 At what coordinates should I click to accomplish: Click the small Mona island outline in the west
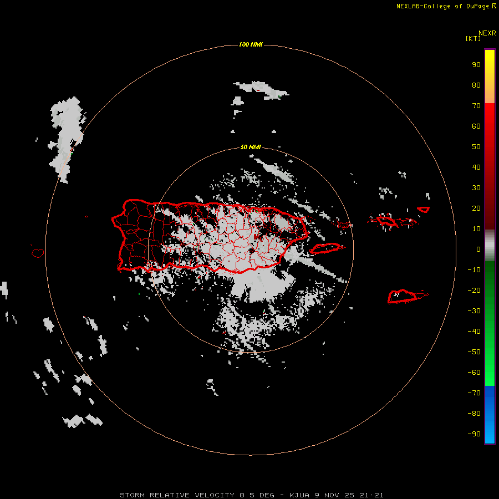pyautogui.click(x=38, y=253)
